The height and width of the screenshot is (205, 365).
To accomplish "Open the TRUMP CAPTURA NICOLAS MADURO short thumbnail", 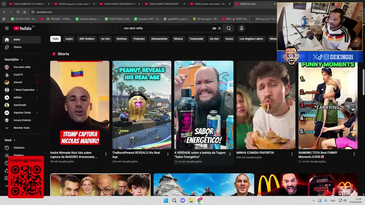I will (x=80, y=105).
